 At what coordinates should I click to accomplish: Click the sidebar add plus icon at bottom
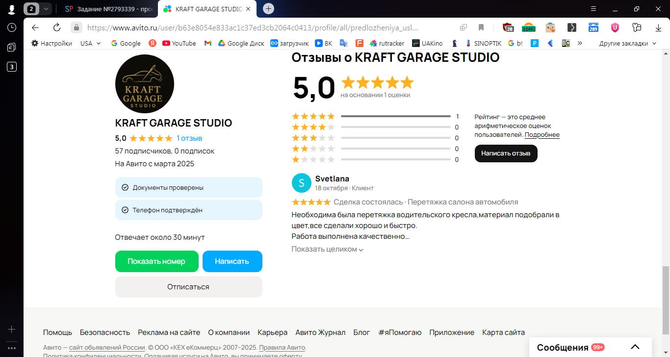(12, 330)
